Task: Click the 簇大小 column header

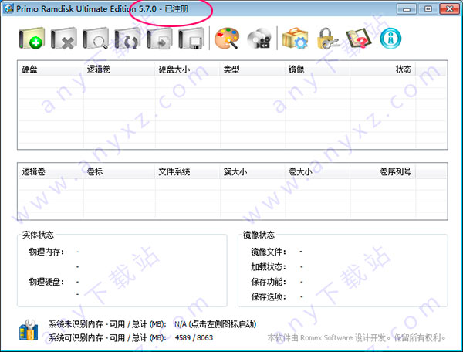Action: (252, 171)
